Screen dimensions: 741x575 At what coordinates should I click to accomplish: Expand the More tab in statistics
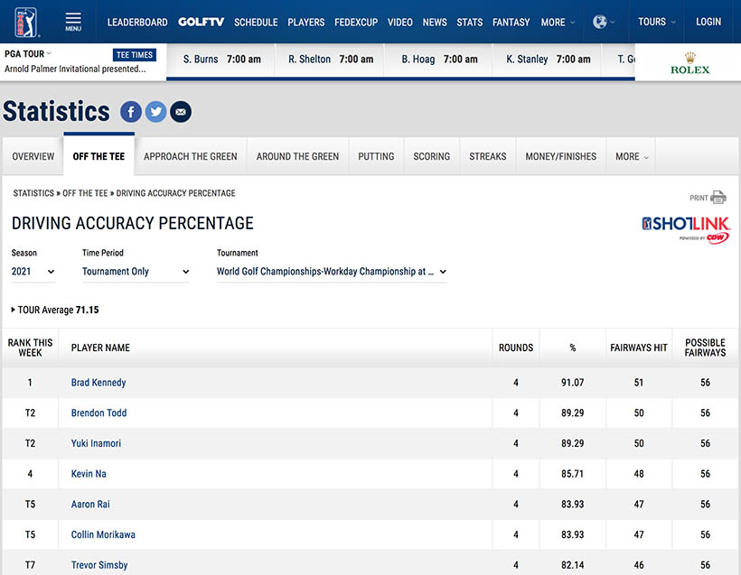(632, 156)
